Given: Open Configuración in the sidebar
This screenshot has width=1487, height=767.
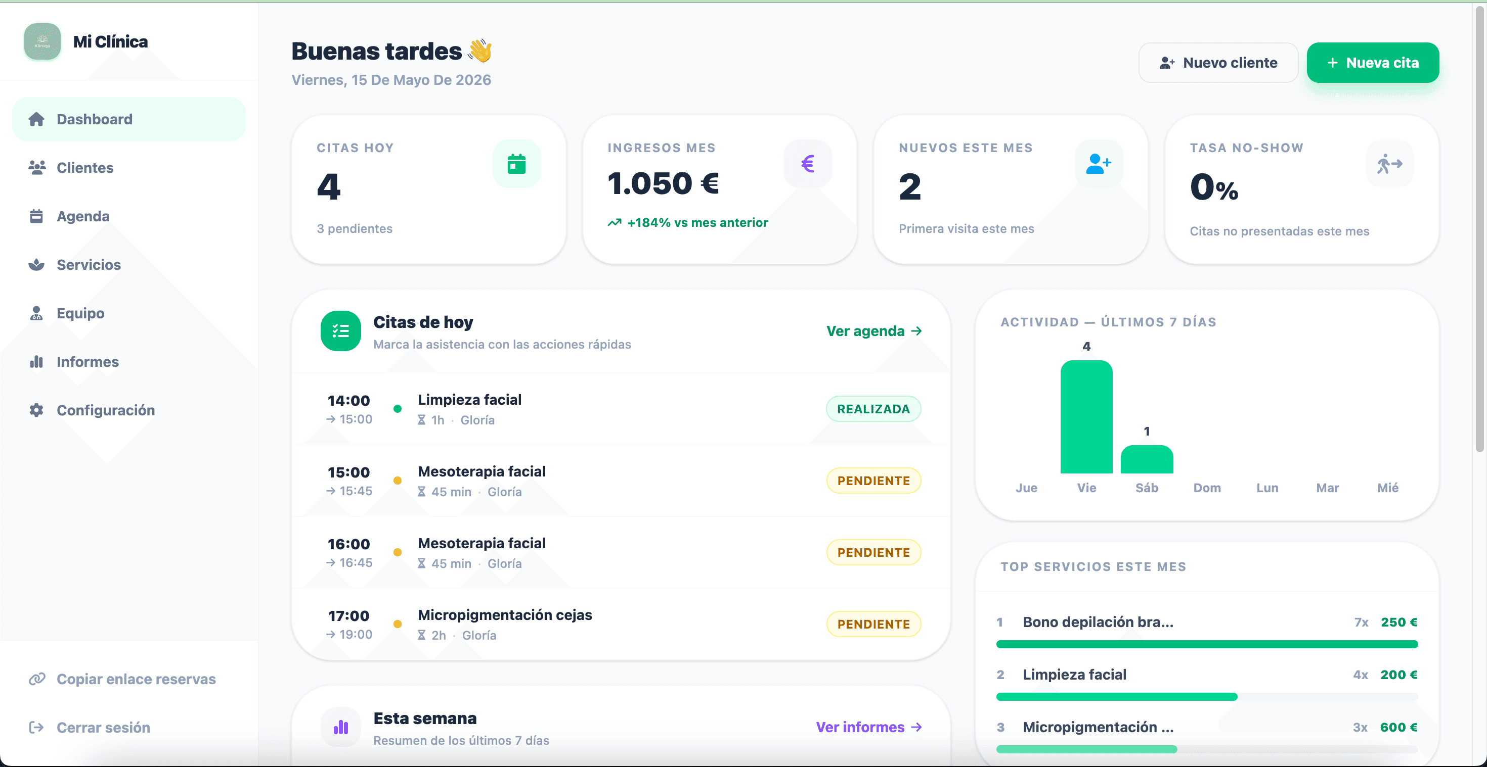Looking at the screenshot, I should tap(129, 410).
